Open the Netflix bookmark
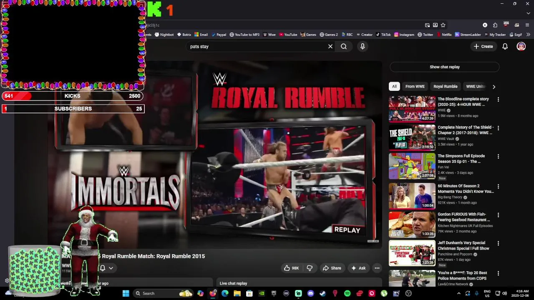Screen dimensions: 534x300 coord(444,35)
